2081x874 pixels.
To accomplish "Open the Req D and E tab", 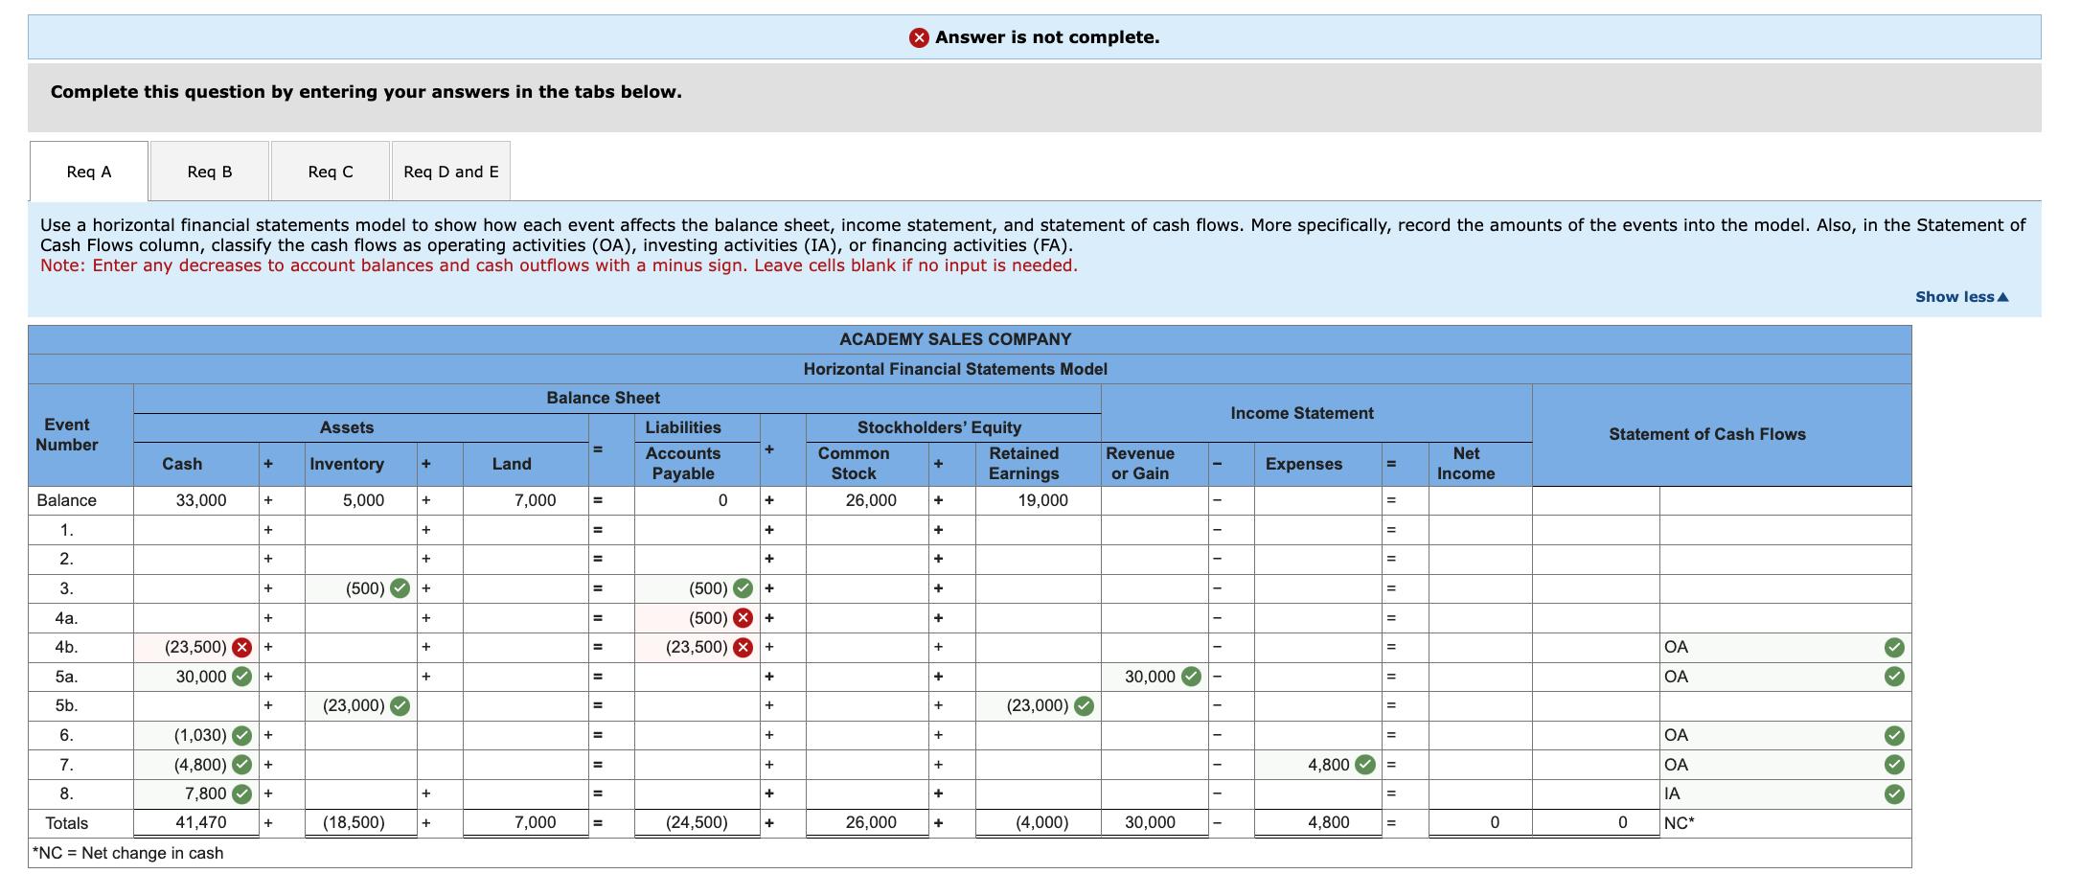I will click(451, 172).
